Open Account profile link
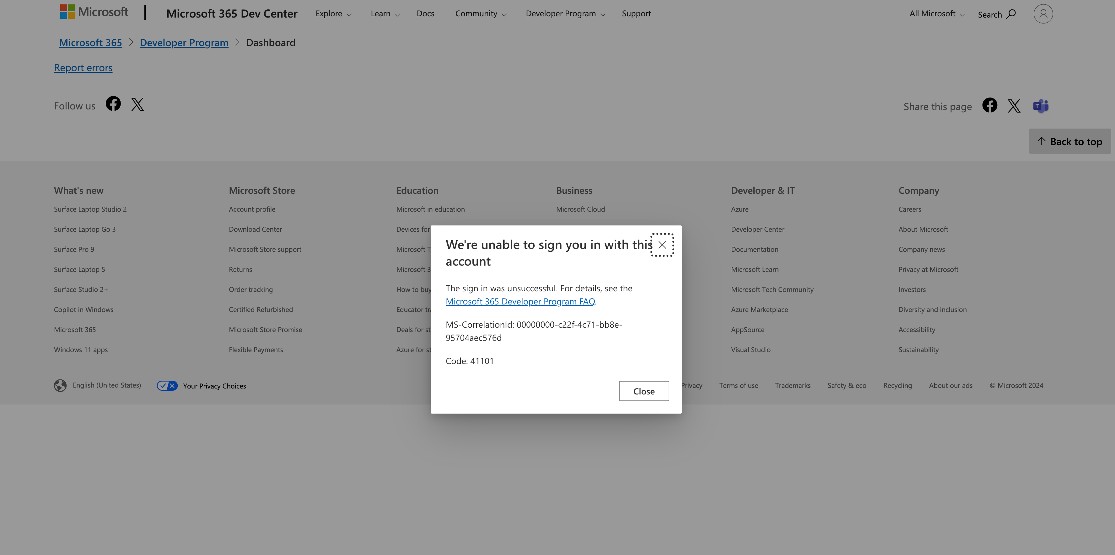Viewport: 1115px width, 555px height. (252, 209)
